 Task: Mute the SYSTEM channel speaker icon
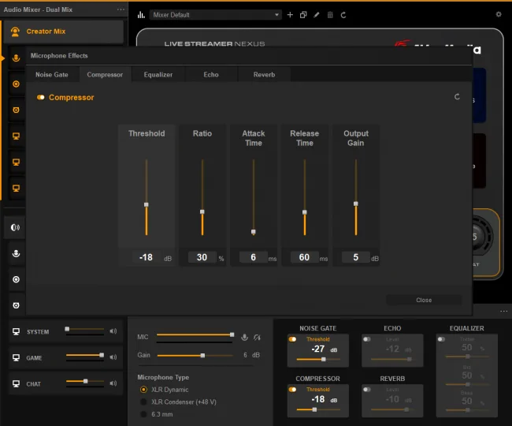(x=113, y=331)
